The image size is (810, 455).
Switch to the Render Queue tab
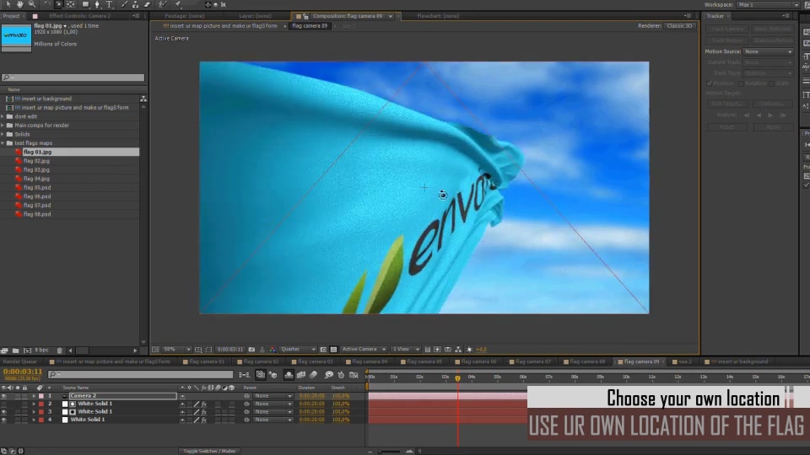coord(19,361)
